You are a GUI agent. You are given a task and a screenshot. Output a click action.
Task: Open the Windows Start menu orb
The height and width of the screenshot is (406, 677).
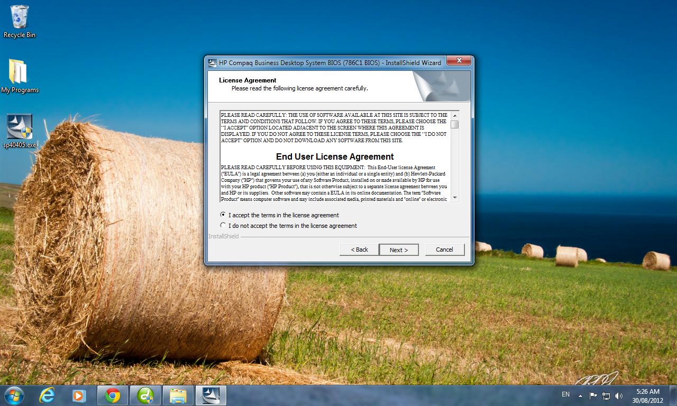coord(14,395)
